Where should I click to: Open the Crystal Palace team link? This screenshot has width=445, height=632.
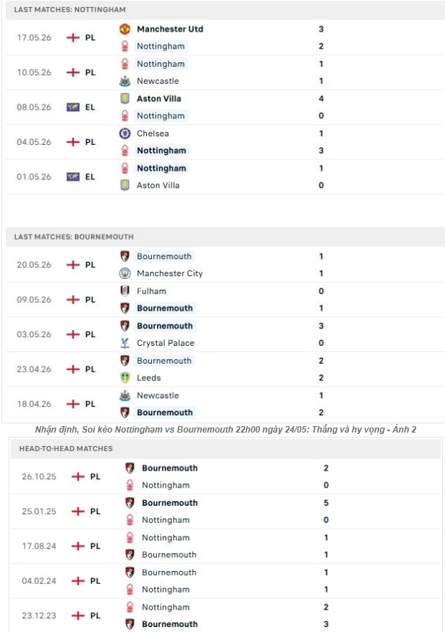click(x=166, y=343)
